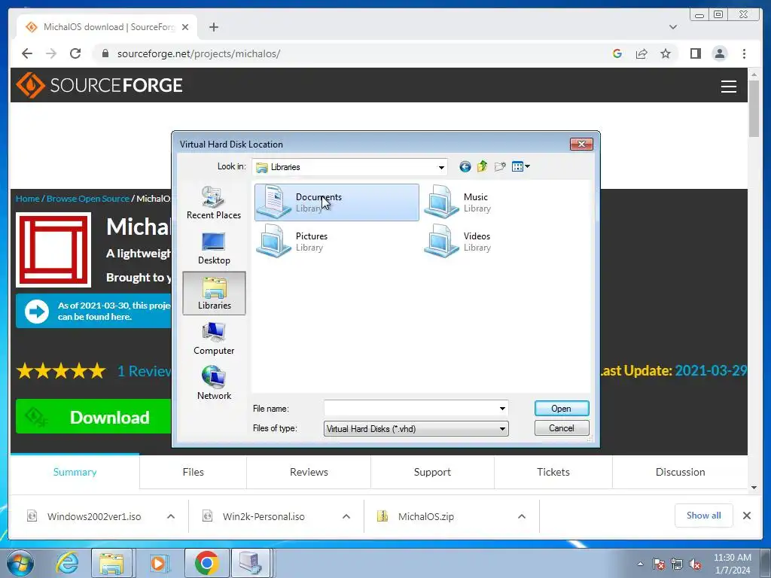Image resolution: width=771 pixels, height=578 pixels.
Task: Open the Chrome profile avatar menu
Action: coord(719,53)
